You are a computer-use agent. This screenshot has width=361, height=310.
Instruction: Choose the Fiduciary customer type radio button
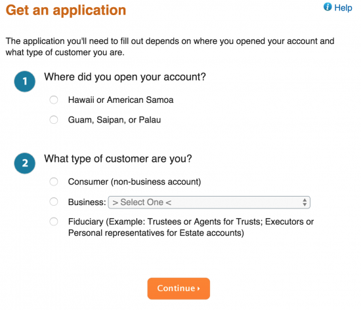[x=54, y=222]
